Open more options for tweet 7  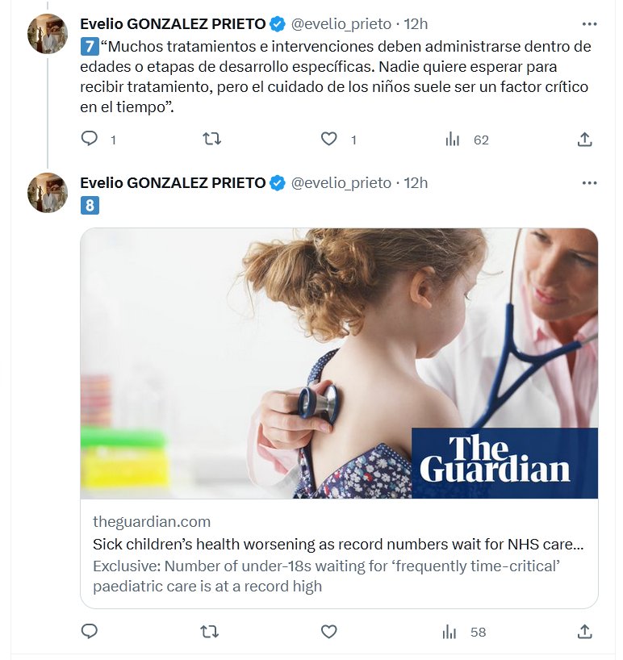tap(589, 23)
